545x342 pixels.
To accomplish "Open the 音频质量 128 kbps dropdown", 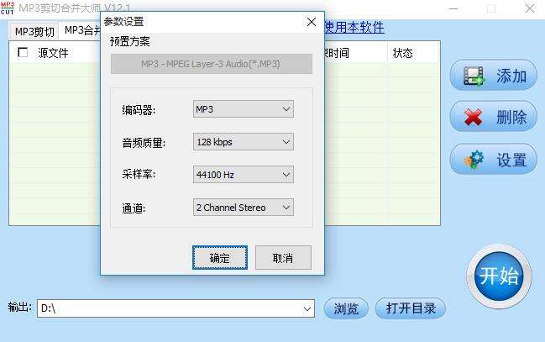I will pyautogui.click(x=244, y=142).
